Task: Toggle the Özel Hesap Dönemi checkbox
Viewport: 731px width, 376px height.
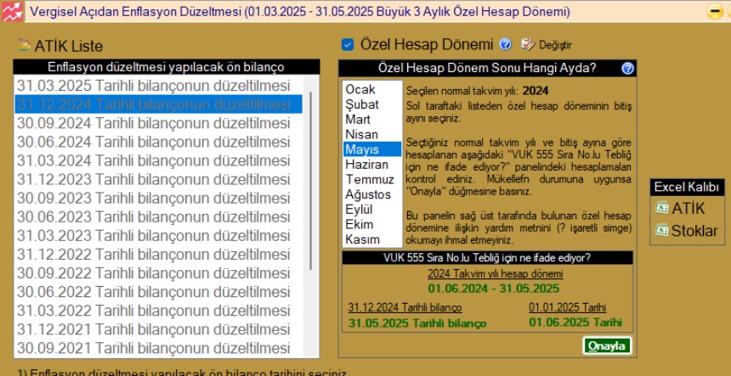Action: 348,45
